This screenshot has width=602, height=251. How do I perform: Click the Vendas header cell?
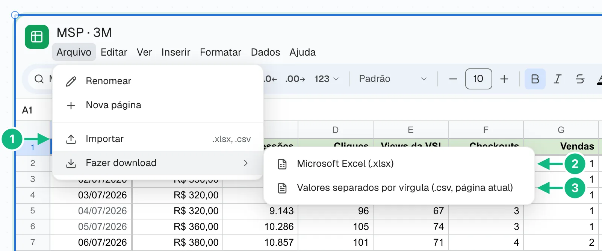pos(561,146)
